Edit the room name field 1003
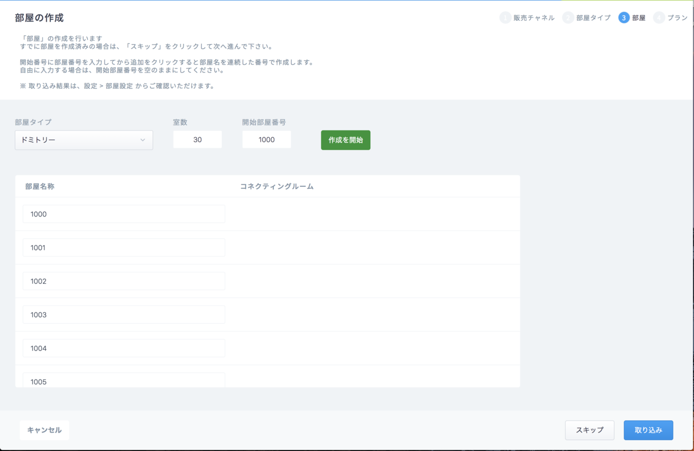Screen dimensions: 694x451 tap(124, 315)
